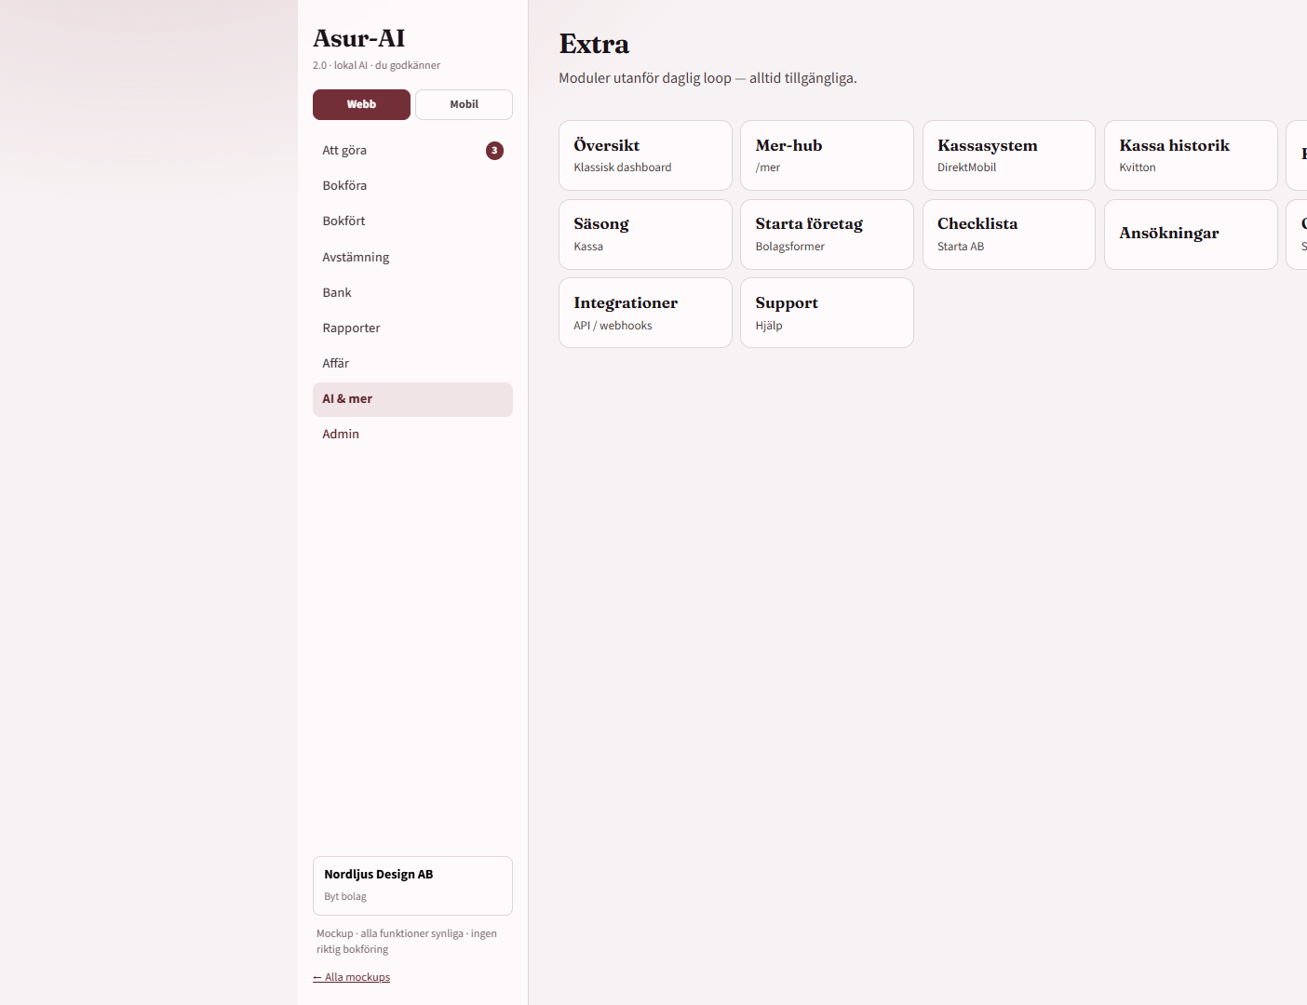
Task: Go to Admin in the sidebar
Action: (412, 434)
